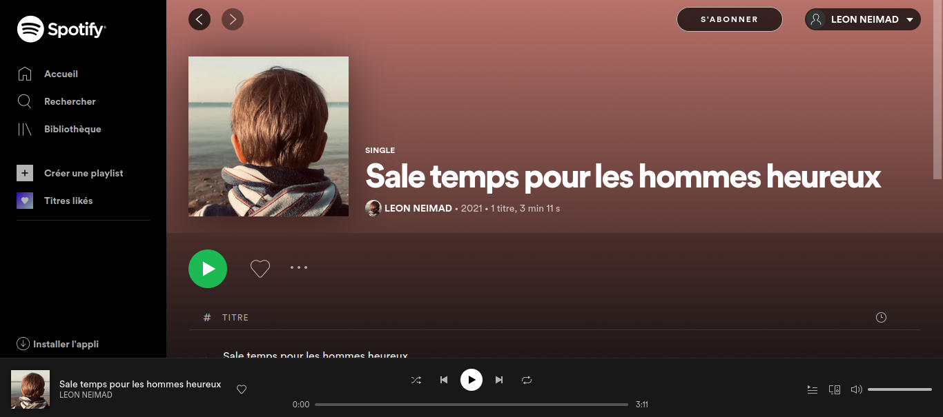Open the LEON NEIMAD artist link under title
Viewport: 943px width, 417px height.
coord(418,208)
